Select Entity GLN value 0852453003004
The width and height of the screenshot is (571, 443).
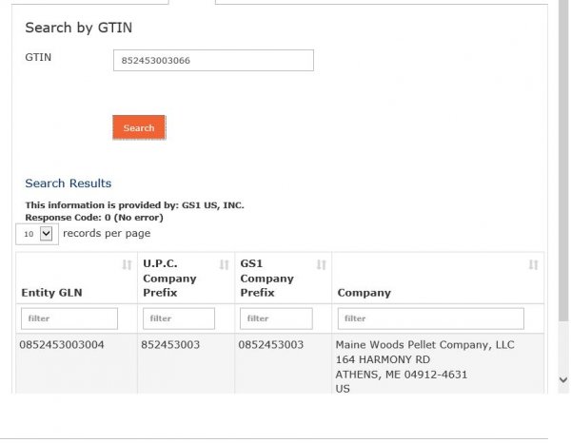(62, 344)
